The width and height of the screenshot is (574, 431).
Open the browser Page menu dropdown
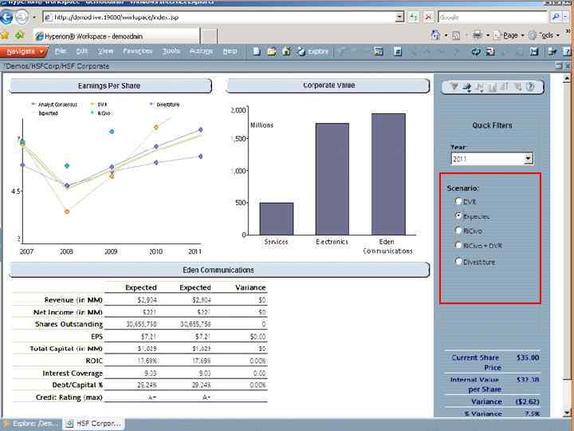pyautogui.click(x=509, y=36)
